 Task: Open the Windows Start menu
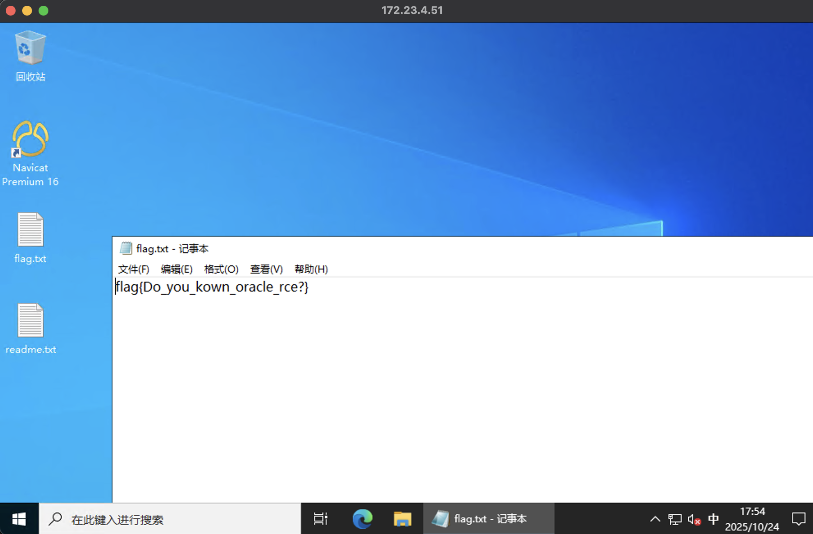[19, 519]
